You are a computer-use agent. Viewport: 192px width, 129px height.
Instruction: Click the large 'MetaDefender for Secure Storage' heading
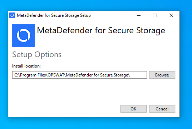coord(101,30)
